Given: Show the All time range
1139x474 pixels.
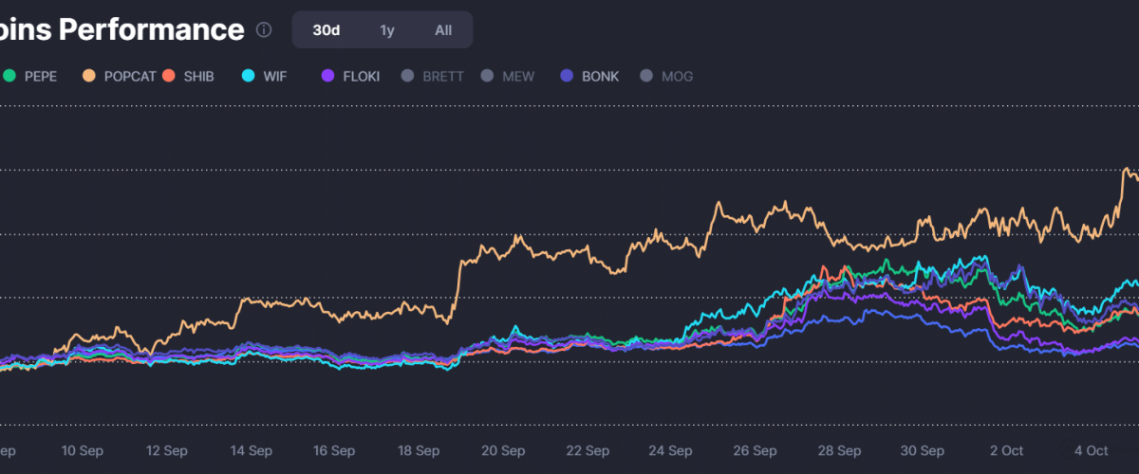Looking at the screenshot, I should [x=443, y=29].
